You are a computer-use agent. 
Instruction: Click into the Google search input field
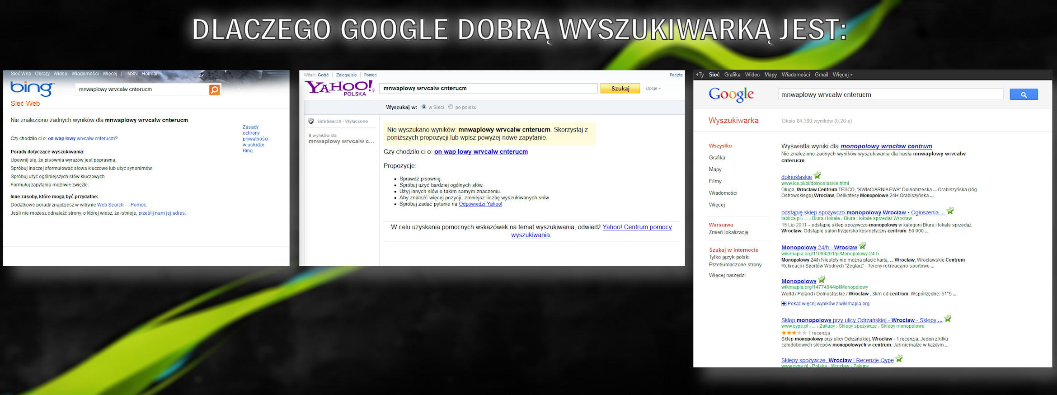[x=891, y=94]
